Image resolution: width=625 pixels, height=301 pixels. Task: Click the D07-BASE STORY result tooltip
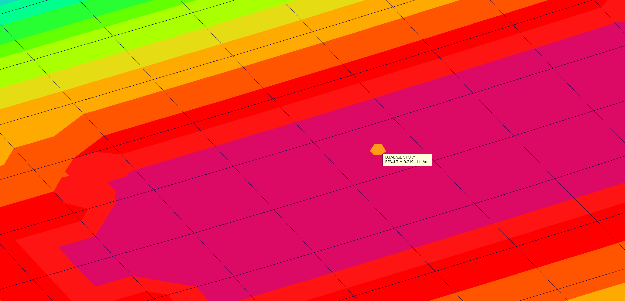coord(407,160)
